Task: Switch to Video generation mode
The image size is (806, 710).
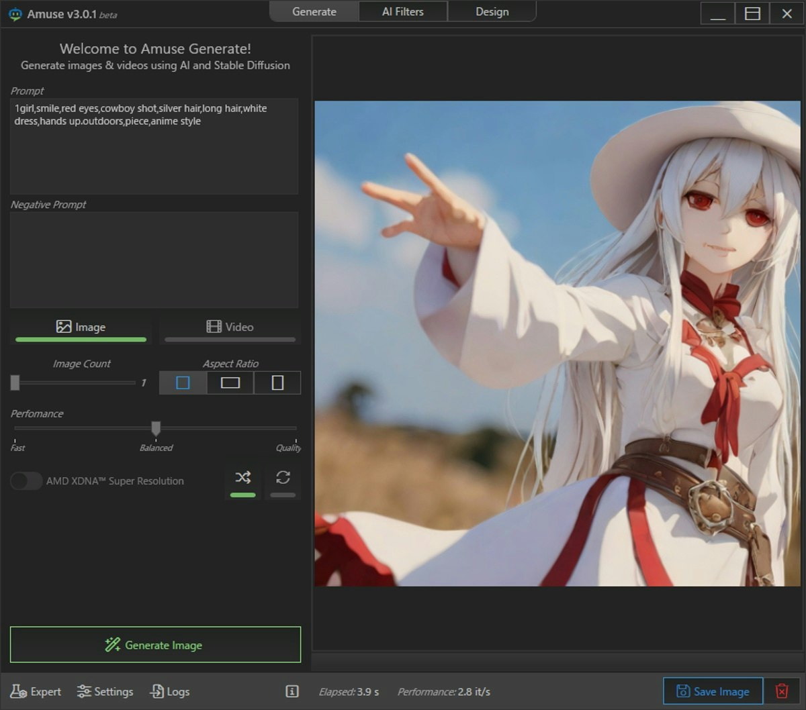Action: click(230, 327)
